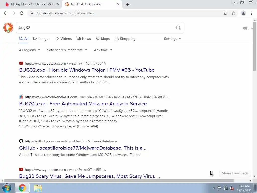Bookmark page with the star icon
Image resolution: width=257 pixels, height=193 pixels.
point(233,13)
